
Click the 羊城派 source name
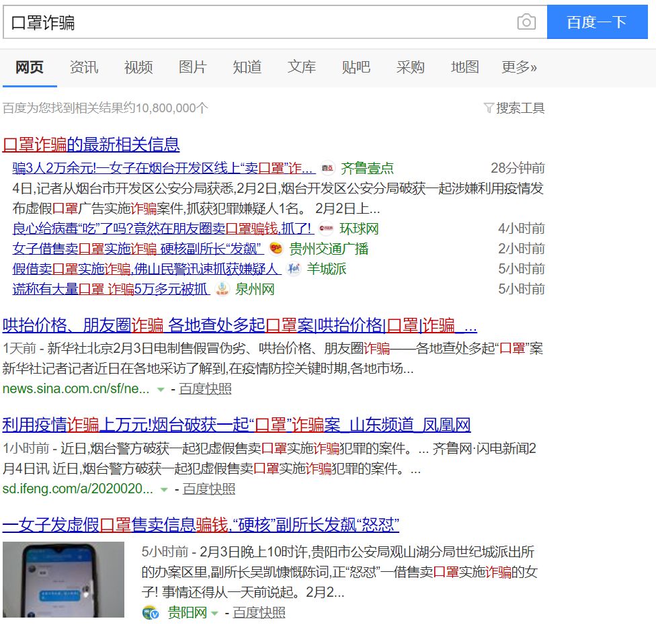tap(327, 269)
